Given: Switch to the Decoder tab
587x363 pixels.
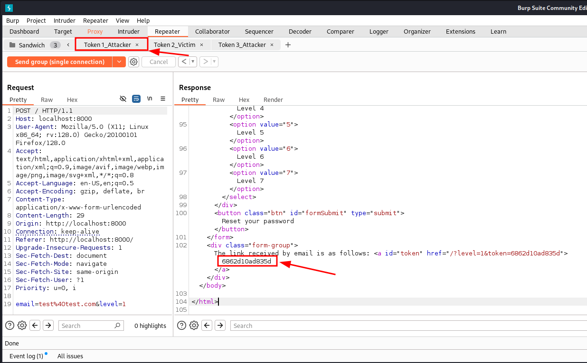Looking at the screenshot, I should coord(300,31).
